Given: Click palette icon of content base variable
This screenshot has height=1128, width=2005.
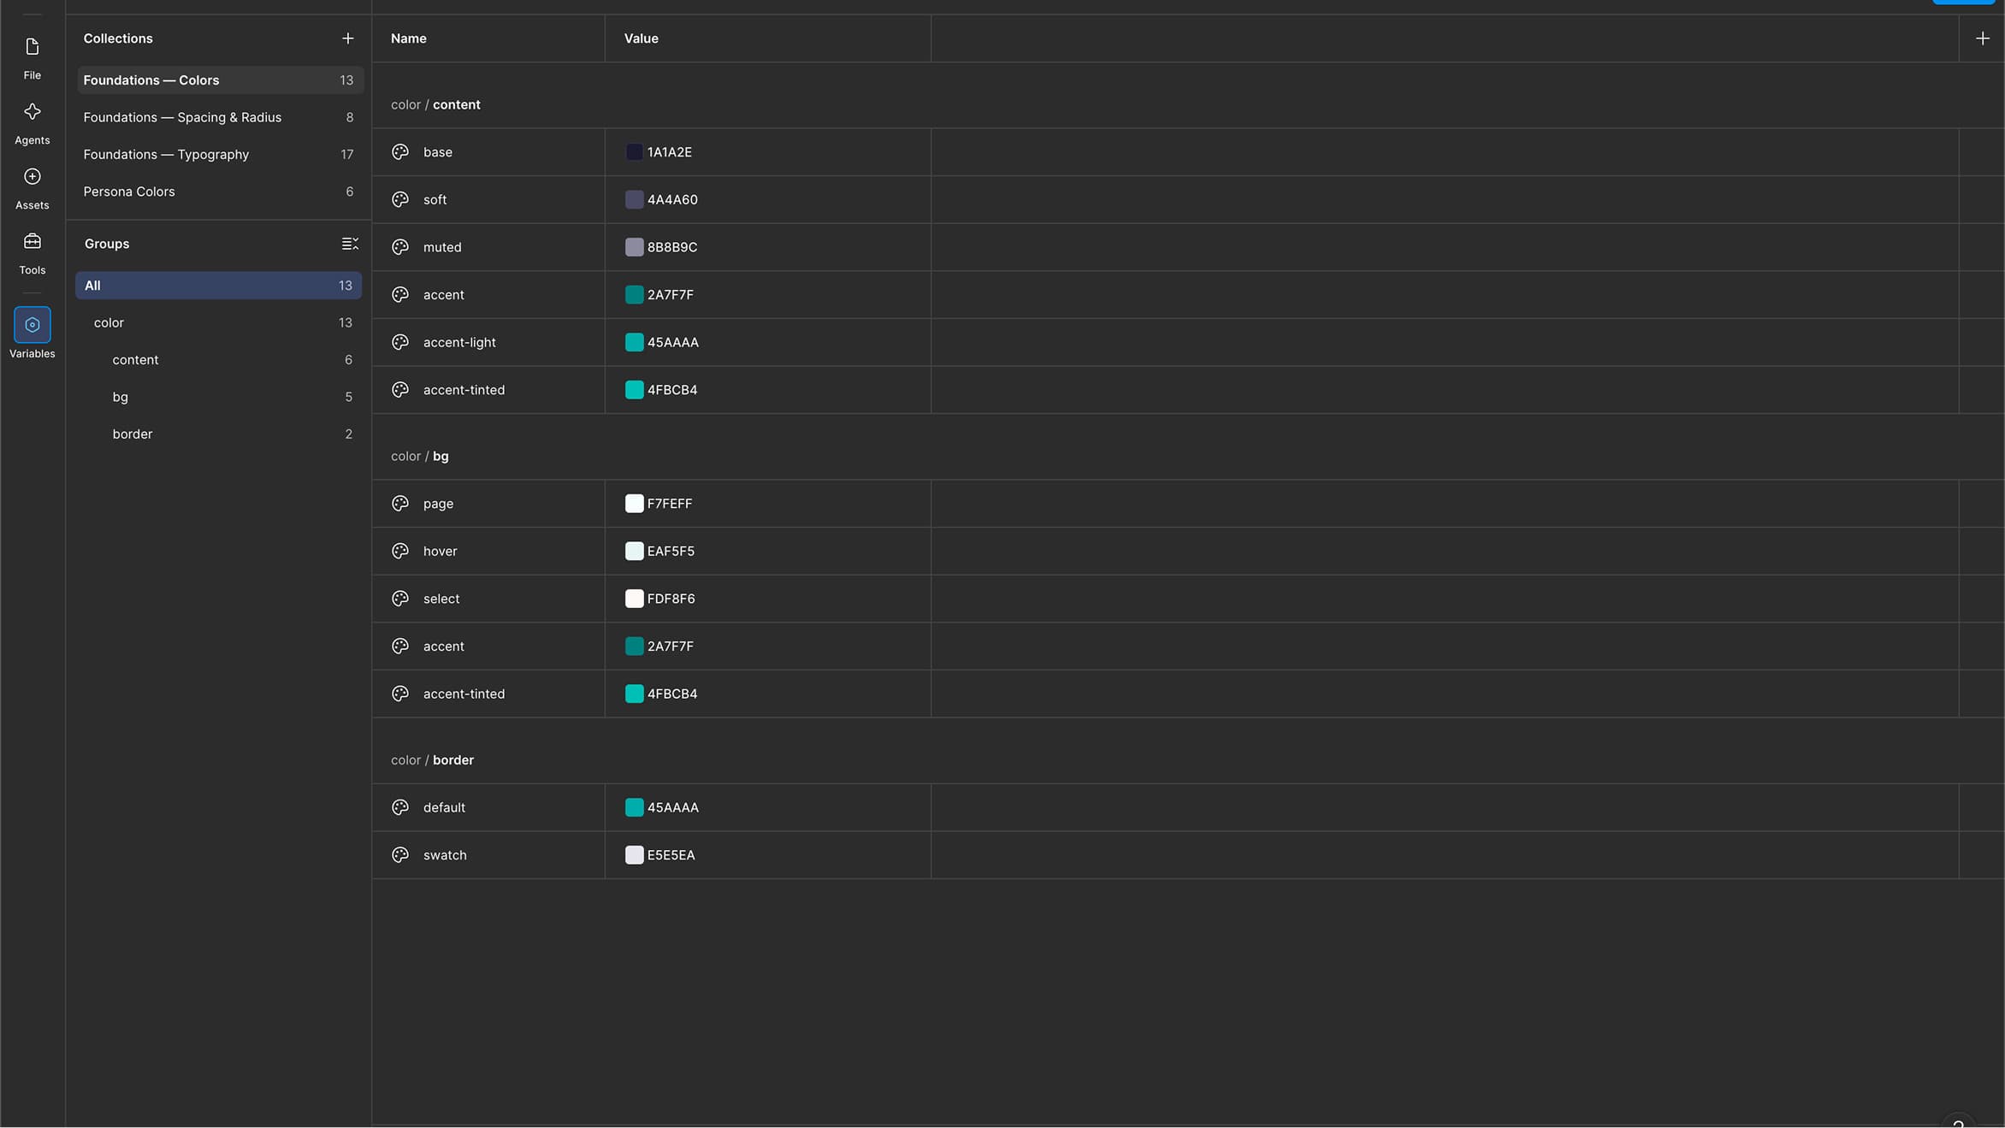Looking at the screenshot, I should (399, 152).
